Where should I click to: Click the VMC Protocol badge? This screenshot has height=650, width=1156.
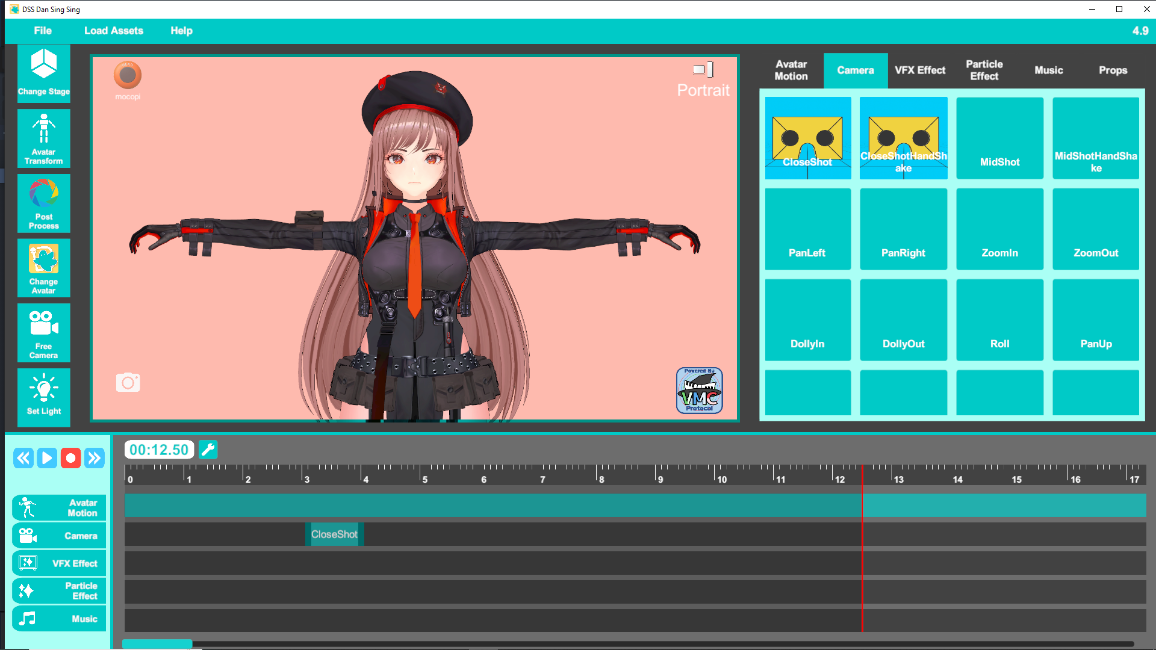[699, 391]
